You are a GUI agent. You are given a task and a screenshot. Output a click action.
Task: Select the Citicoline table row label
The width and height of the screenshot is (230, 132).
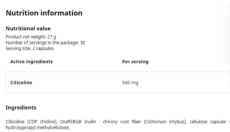(x=21, y=83)
